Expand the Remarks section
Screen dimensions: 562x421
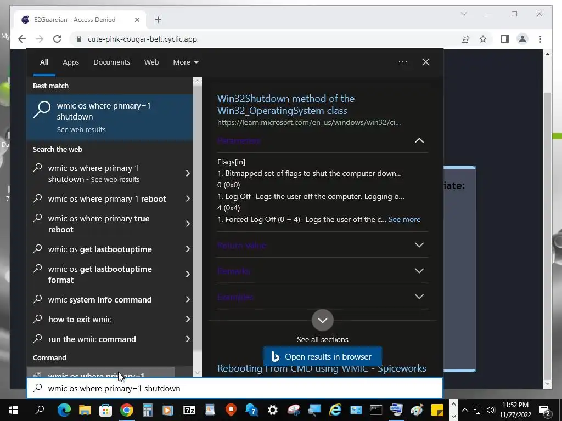(419, 271)
